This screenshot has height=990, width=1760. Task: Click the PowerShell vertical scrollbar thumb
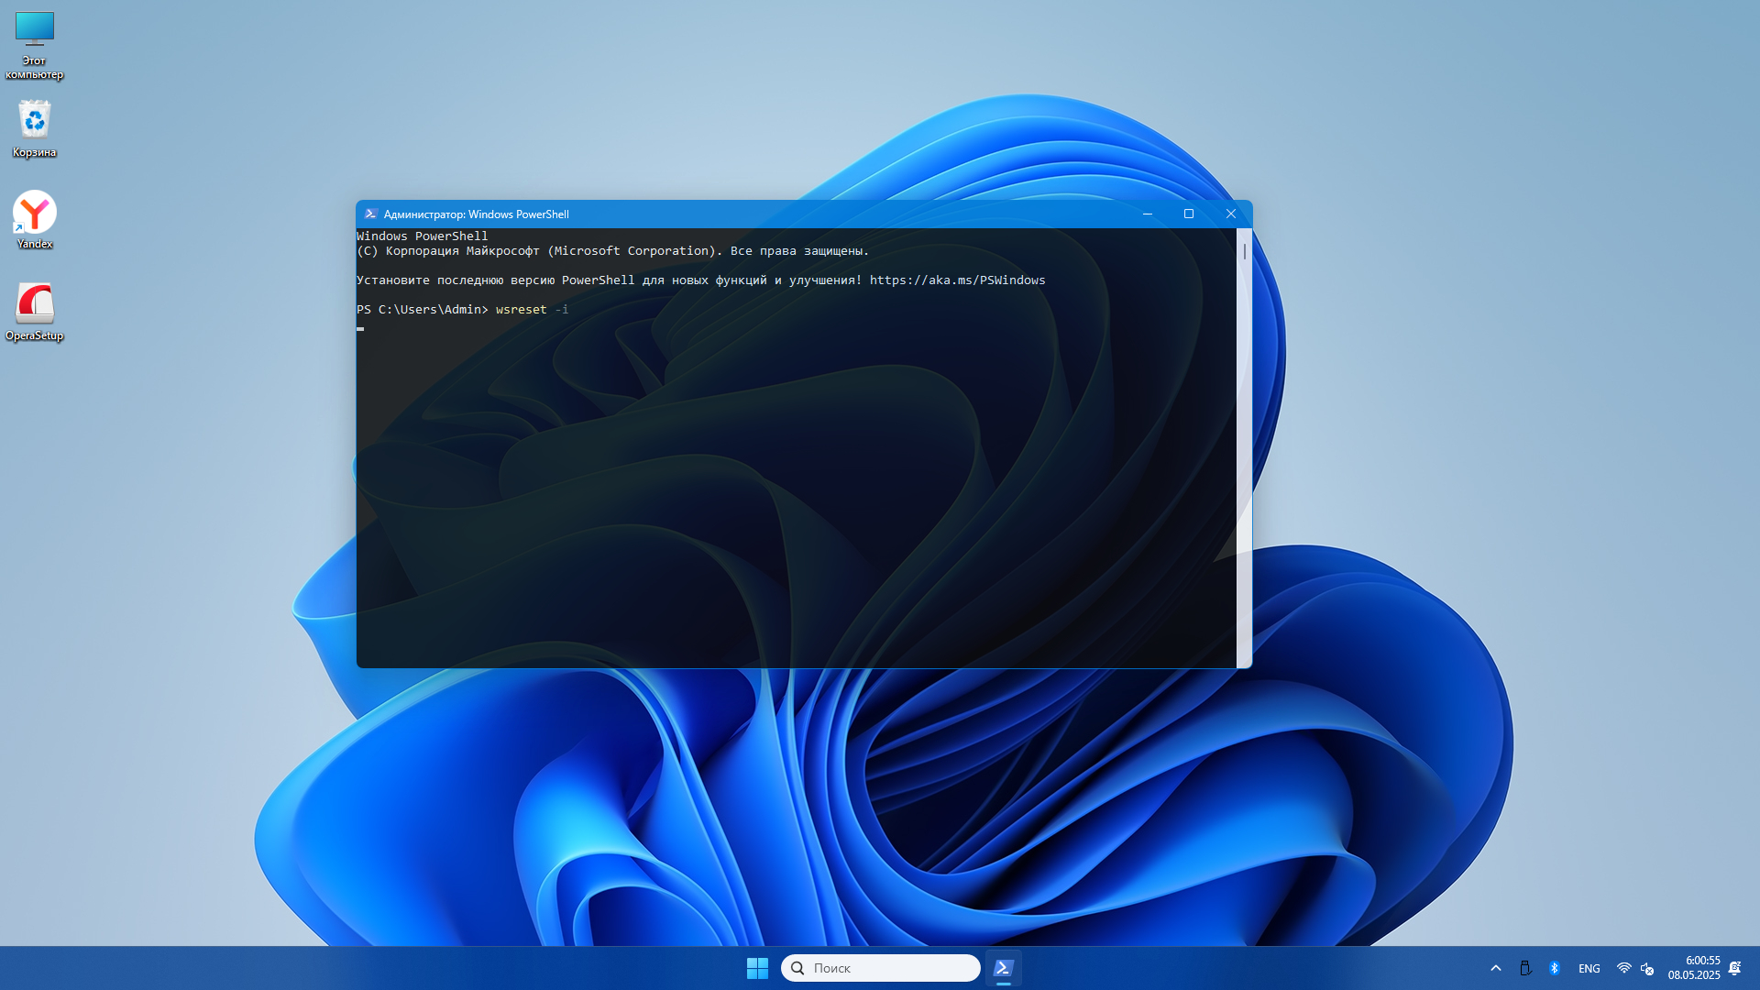point(1244,251)
